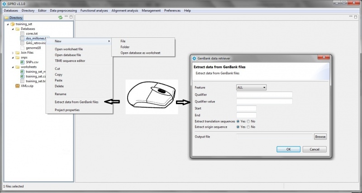Click the Qualifier value text field
Image resolution: width=362 pixels, height=193 pixels.
(264, 101)
